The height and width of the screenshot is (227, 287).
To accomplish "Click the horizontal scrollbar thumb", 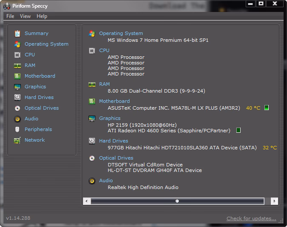I will 178,201.
